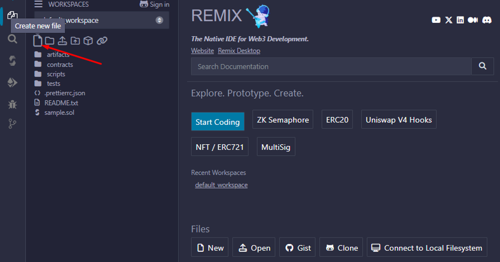
Task: Open the workspace selector dropdown
Action: tap(102, 20)
